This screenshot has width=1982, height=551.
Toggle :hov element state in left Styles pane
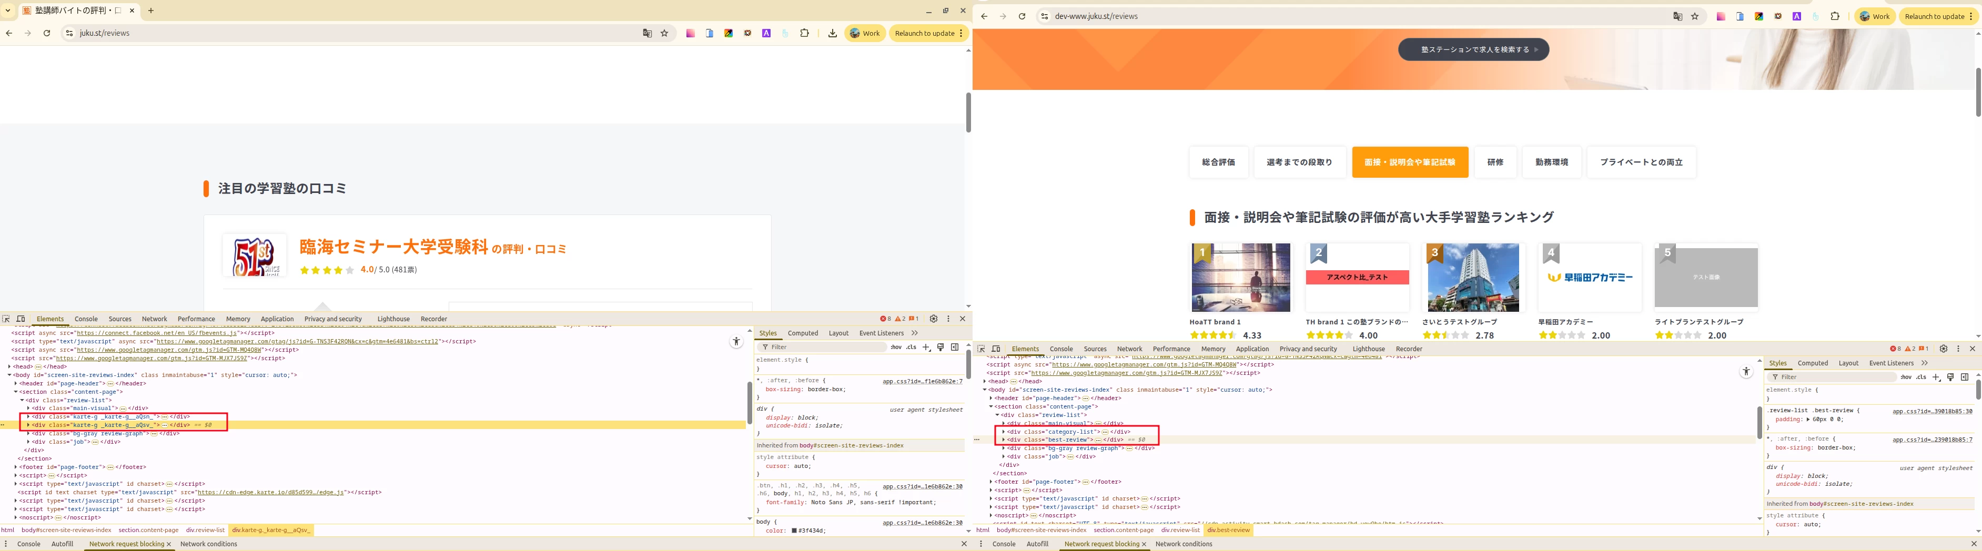tap(896, 347)
